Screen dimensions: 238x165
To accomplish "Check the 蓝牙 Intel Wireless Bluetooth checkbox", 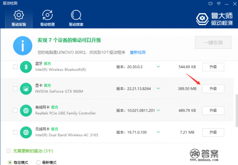I will [x=15, y=67].
